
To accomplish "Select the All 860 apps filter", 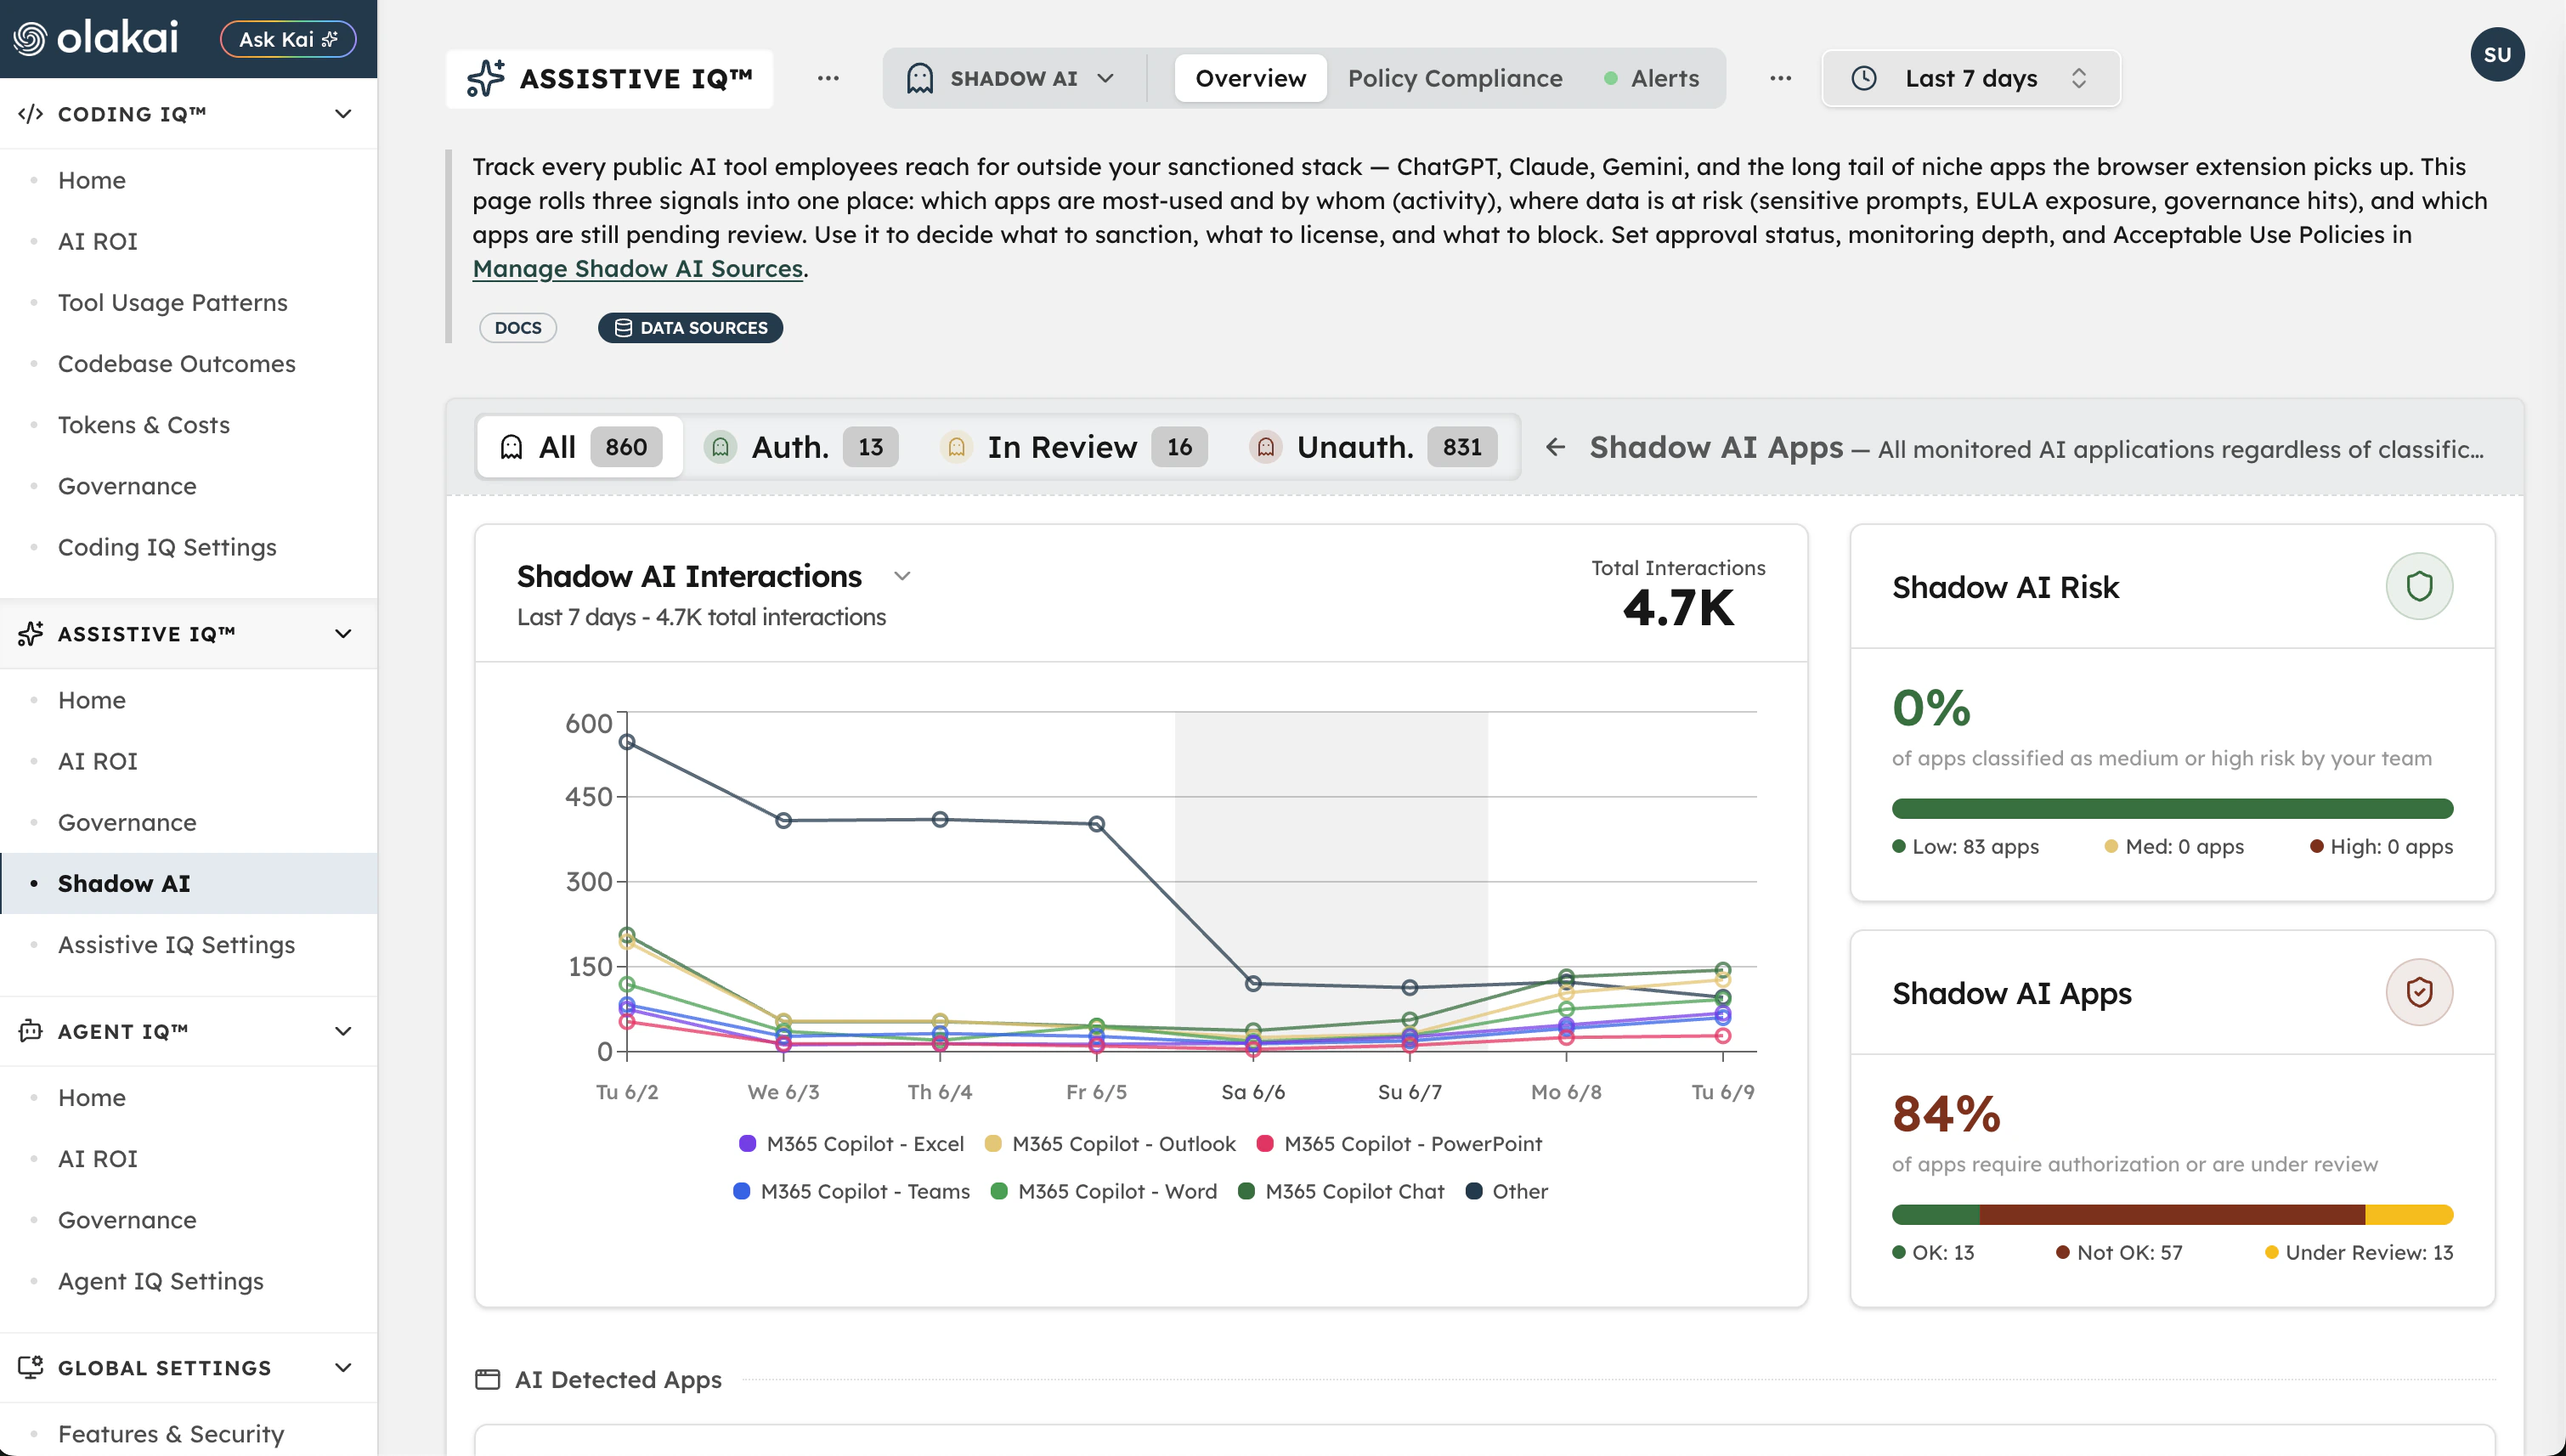I will [x=580, y=447].
